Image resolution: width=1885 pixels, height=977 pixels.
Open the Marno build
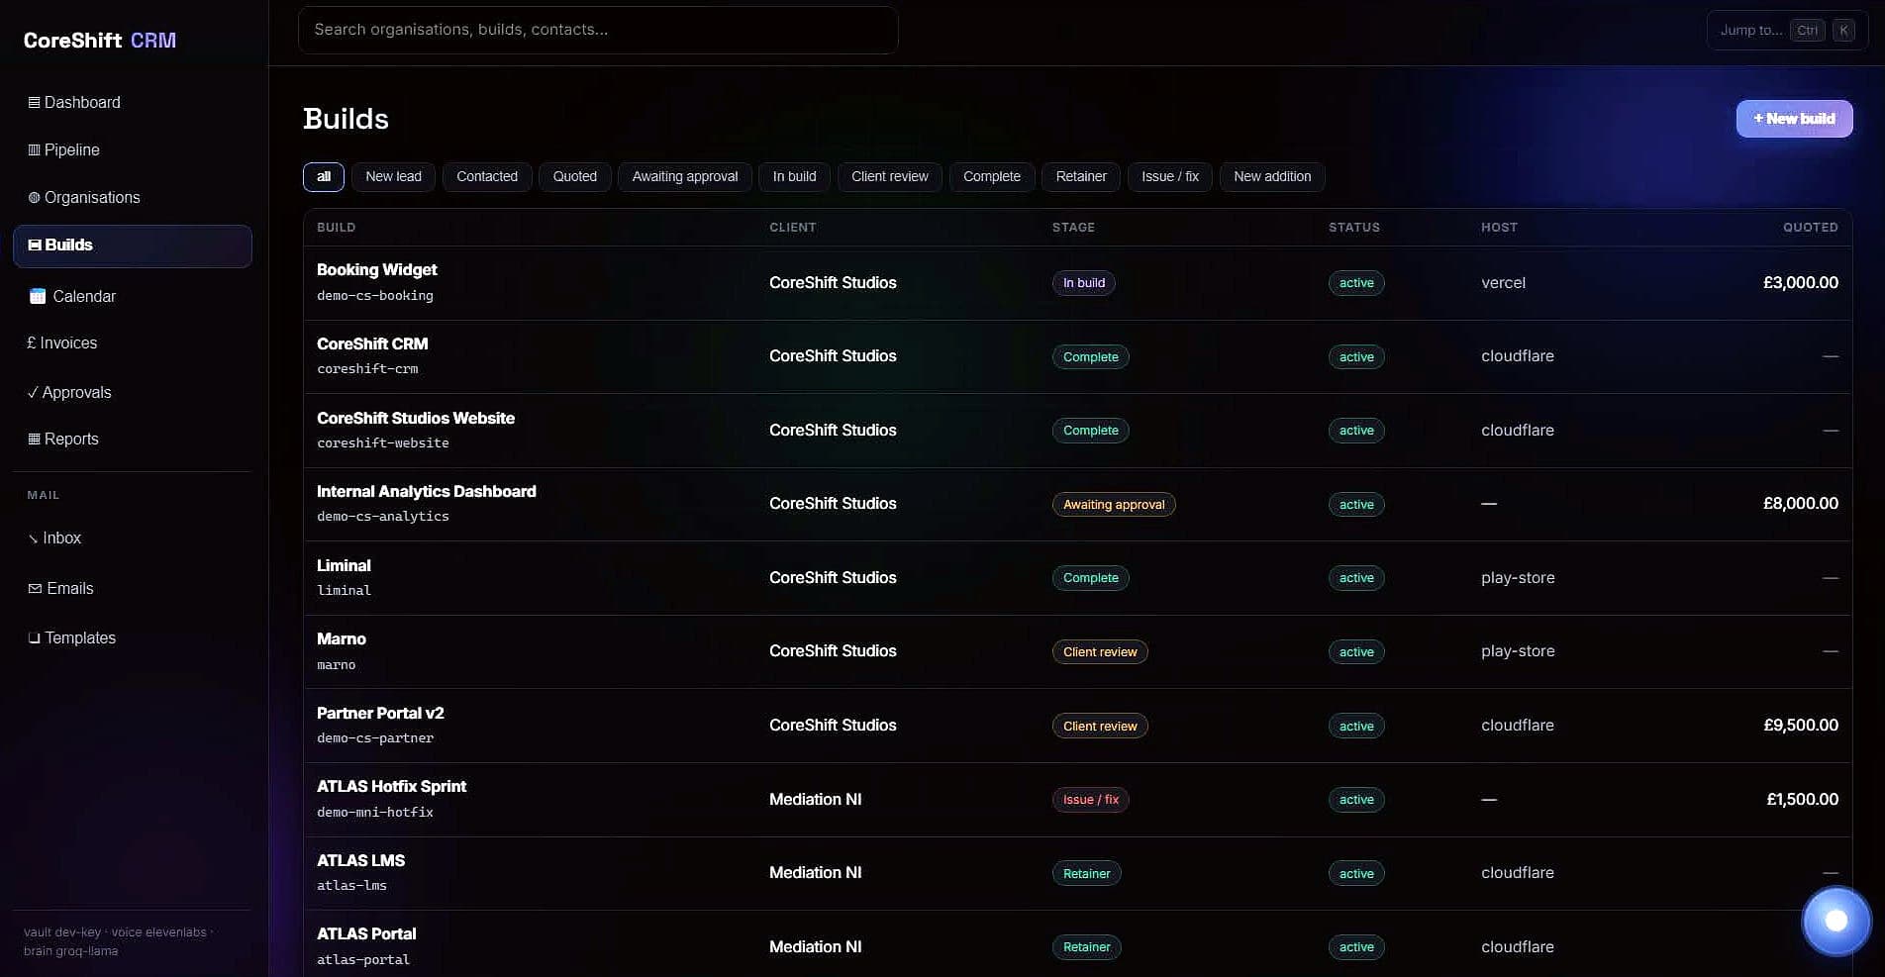pyautogui.click(x=1077, y=651)
